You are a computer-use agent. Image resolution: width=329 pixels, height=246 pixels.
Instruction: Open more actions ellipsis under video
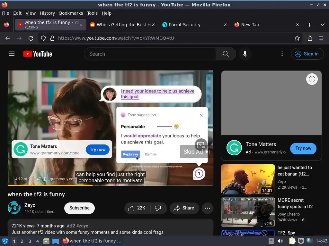click(207, 208)
